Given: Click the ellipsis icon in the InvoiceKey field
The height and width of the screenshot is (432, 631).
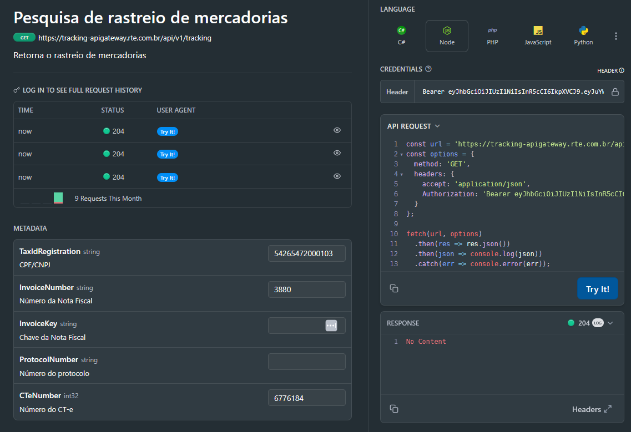Looking at the screenshot, I should point(331,326).
